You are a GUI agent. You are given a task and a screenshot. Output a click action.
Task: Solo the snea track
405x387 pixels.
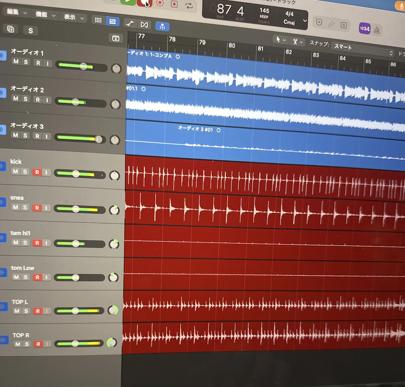coord(25,207)
